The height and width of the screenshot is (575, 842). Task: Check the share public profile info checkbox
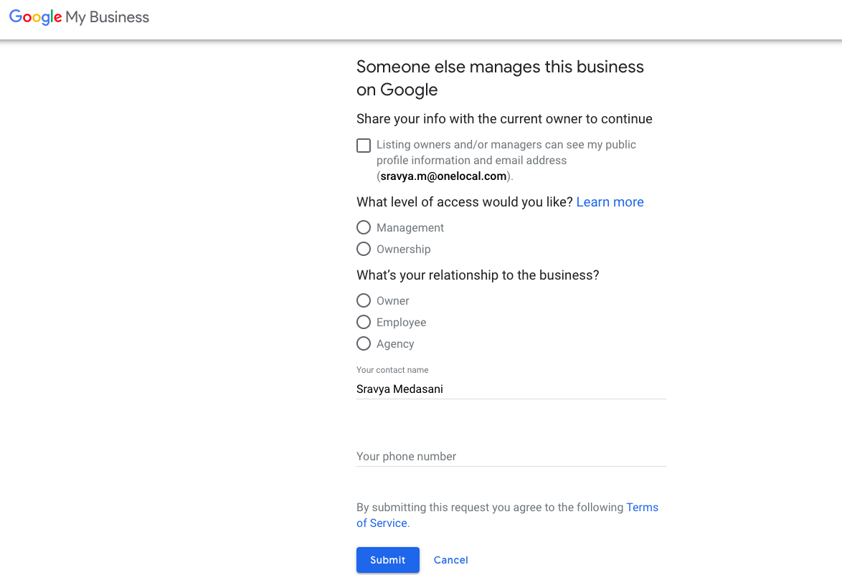(364, 146)
